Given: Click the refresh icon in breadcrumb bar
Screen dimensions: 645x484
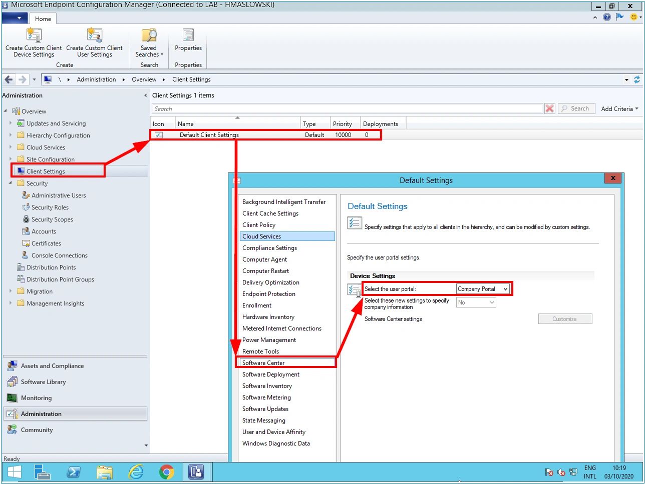Looking at the screenshot, I should coord(637,79).
